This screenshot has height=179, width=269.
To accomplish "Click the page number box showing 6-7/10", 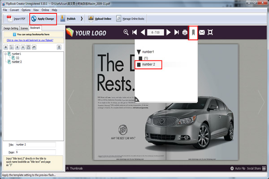I will [x=156, y=32].
